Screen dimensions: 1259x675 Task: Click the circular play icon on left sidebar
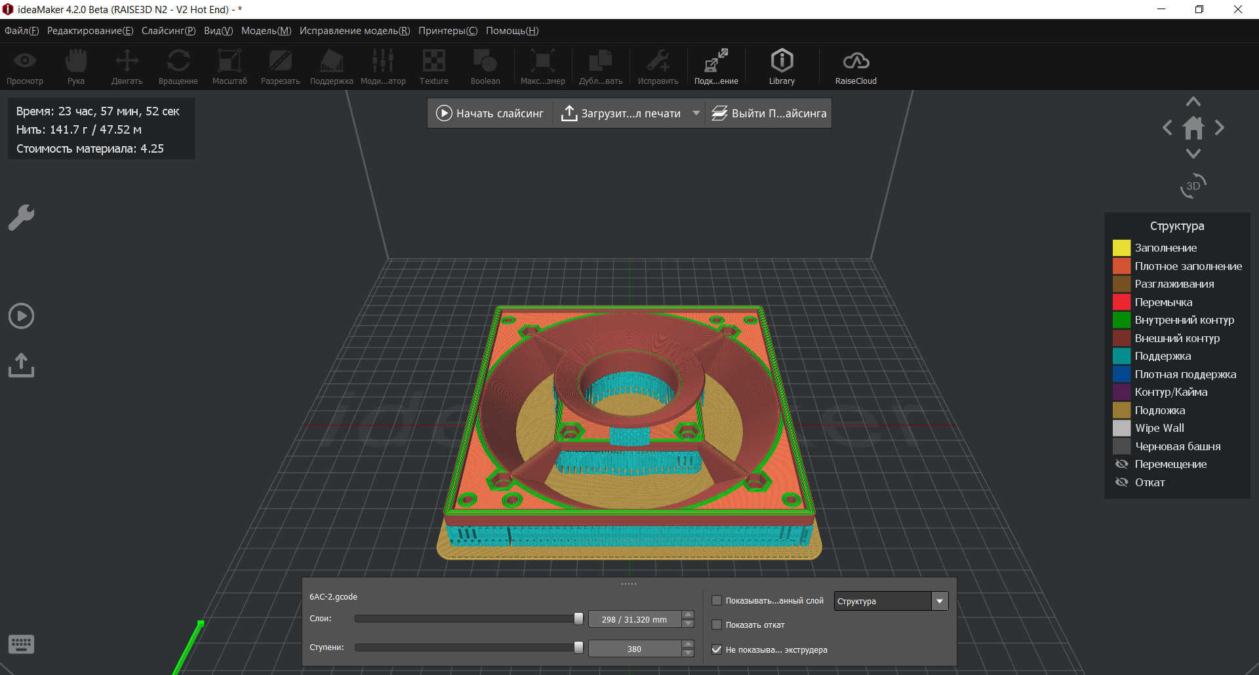21,316
